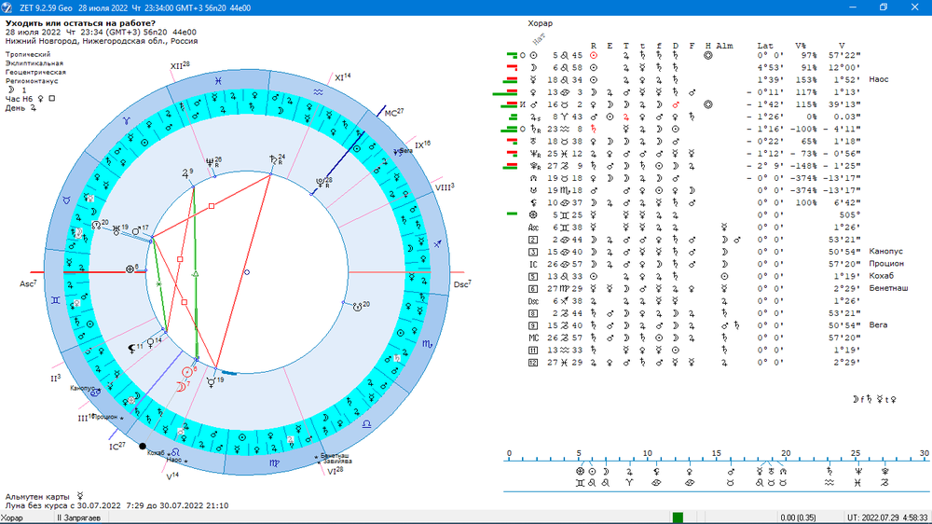Image resolution: width=932 pixels, height=524 pixels.
Task: Click the VIII3 cusp label on the wheel
Action: tap(445, 187)
